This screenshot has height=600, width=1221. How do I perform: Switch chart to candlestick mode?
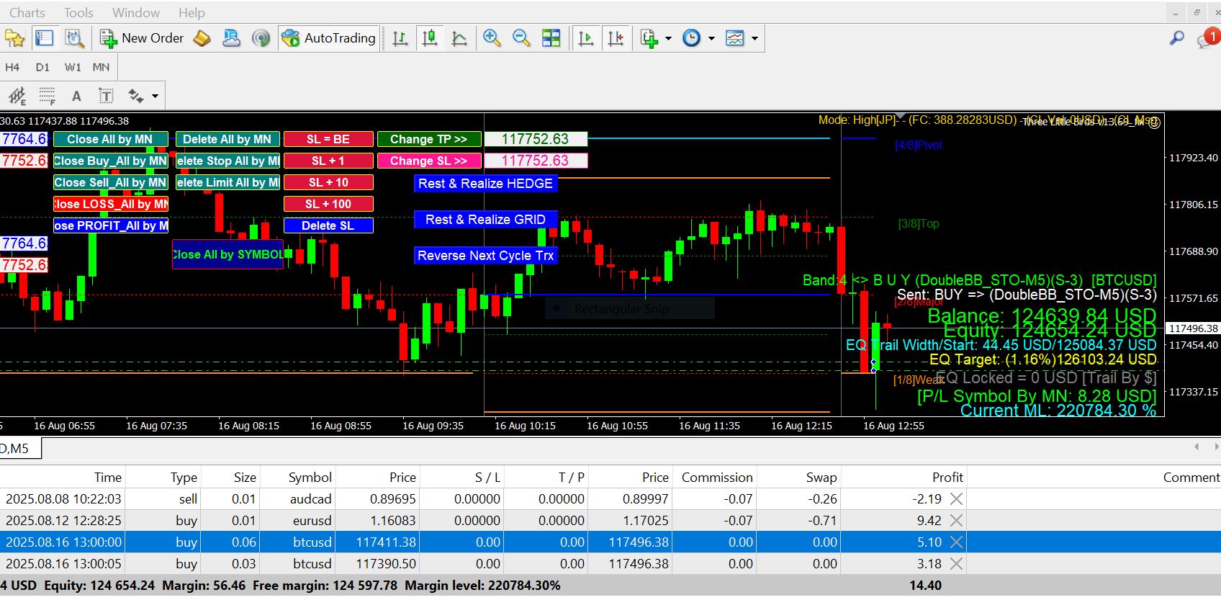tap(430, 38)
